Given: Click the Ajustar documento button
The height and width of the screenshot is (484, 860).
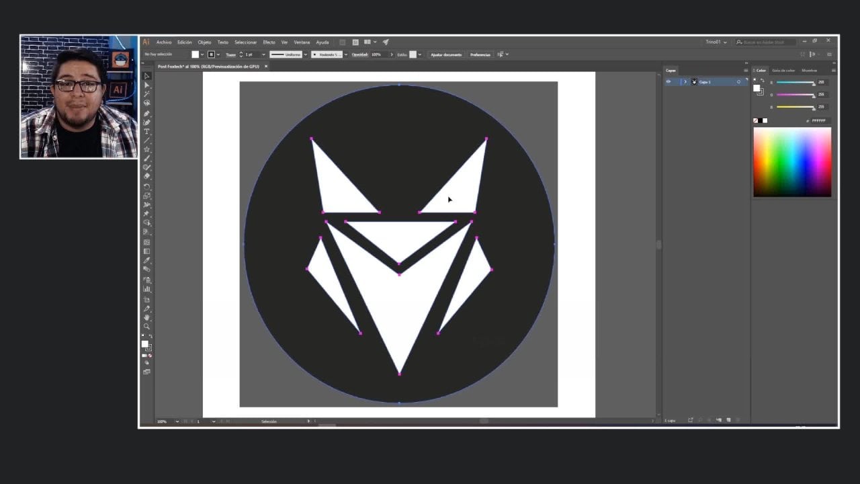Looking at the screenshot, I should [x=445, y=54].
